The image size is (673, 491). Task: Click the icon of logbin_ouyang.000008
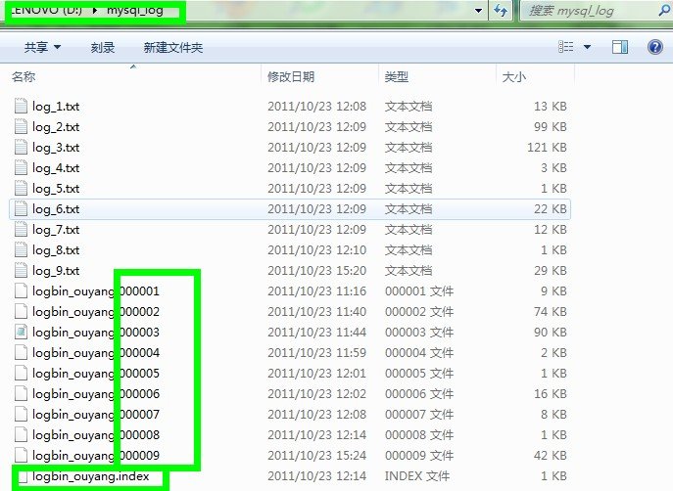[x=21, y=435]
